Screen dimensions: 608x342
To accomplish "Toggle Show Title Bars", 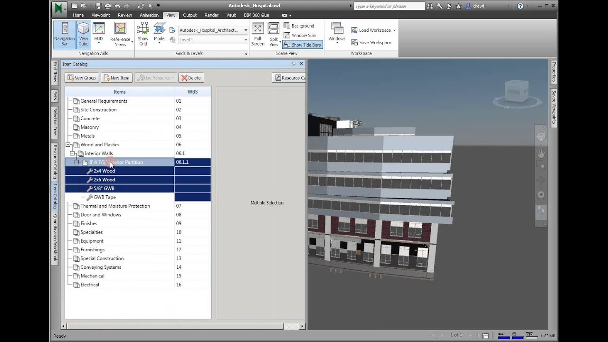I will 302,45.
